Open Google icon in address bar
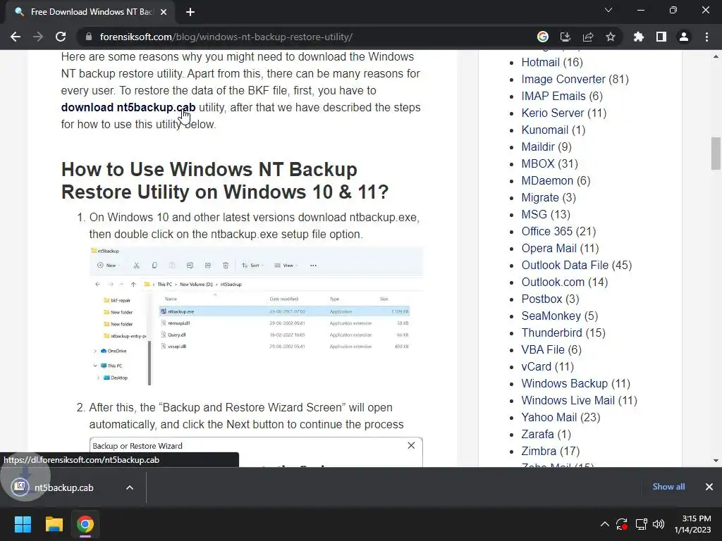722x541 pixels. pos(543,37)
